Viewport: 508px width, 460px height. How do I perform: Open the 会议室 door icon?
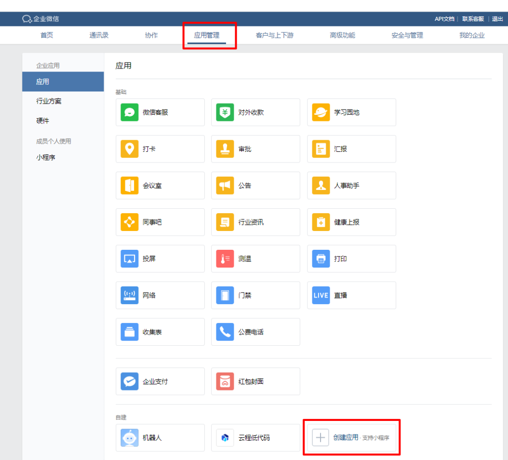pos(129,185)
